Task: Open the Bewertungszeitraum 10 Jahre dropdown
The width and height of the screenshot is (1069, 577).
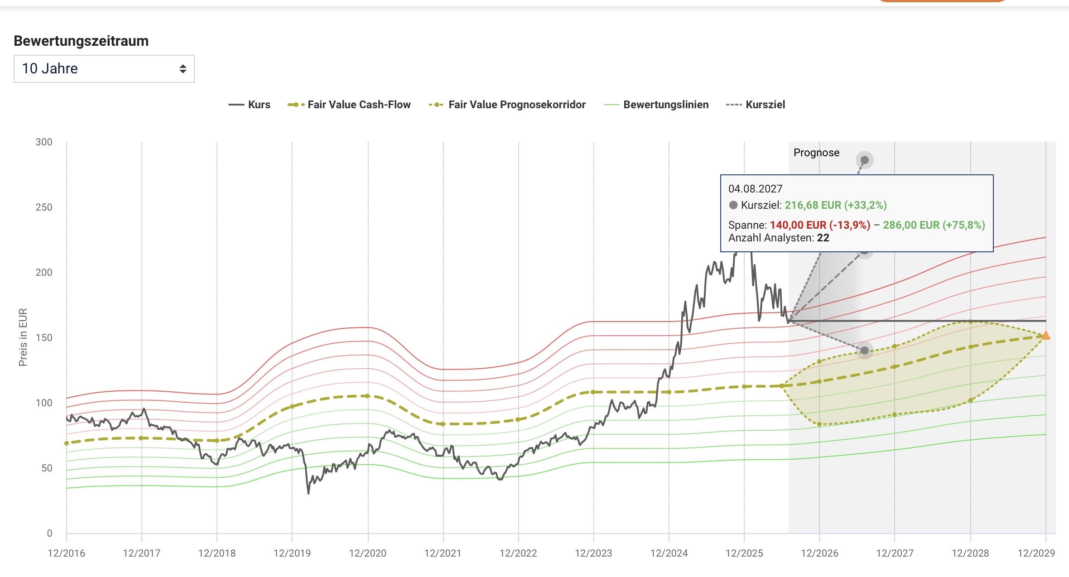Action: click(x=104, y=69)
